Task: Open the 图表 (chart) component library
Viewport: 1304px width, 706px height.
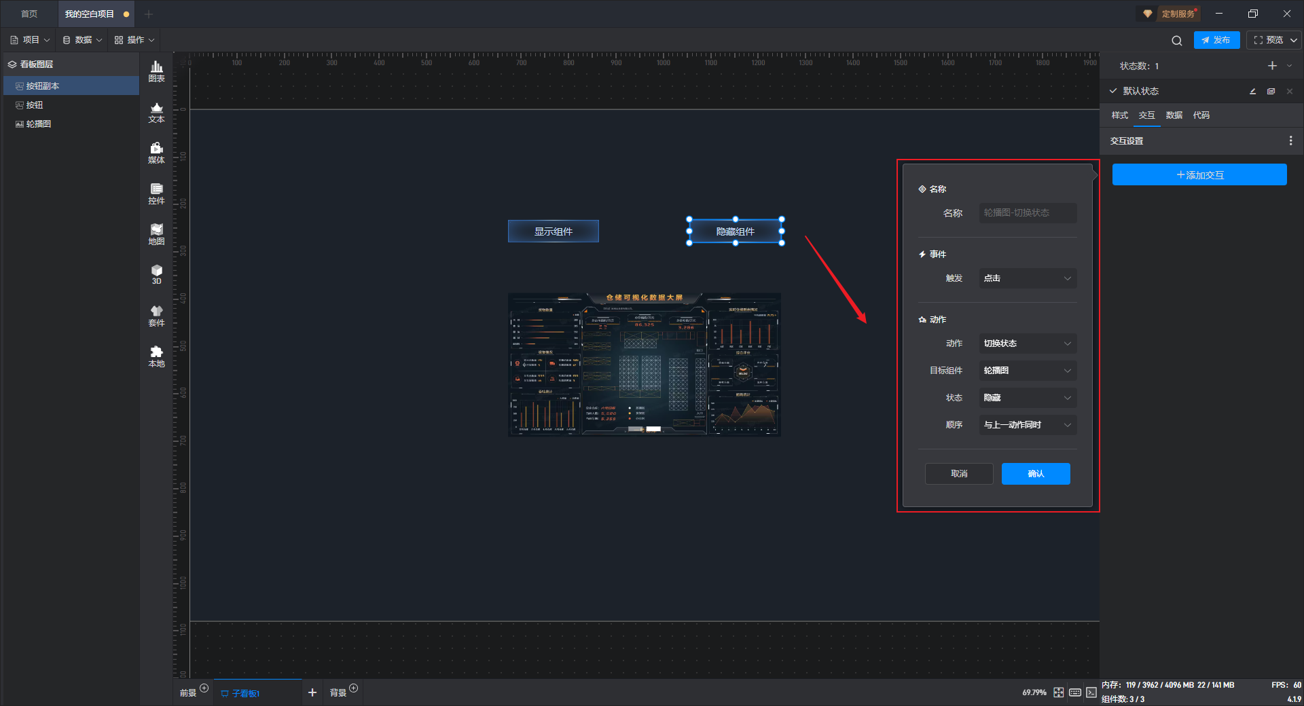Action: (x=156, y=71)
